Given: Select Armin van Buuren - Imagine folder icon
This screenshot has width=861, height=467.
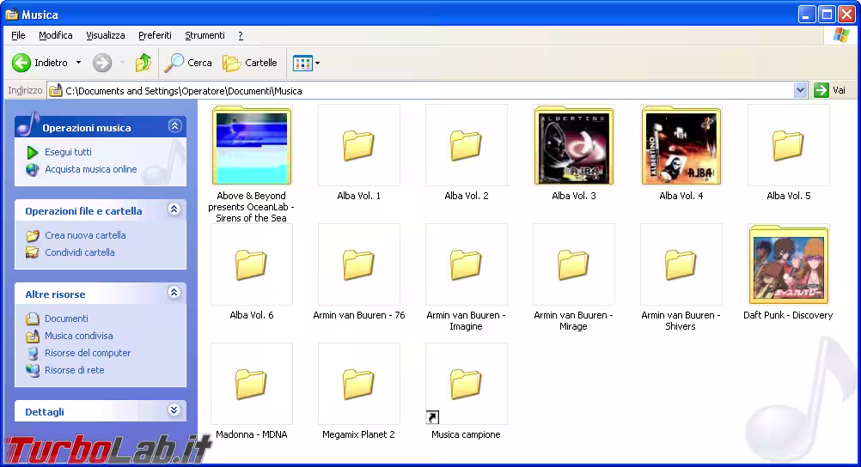Looking at the screenshot, I should click(x=466, y=264).
